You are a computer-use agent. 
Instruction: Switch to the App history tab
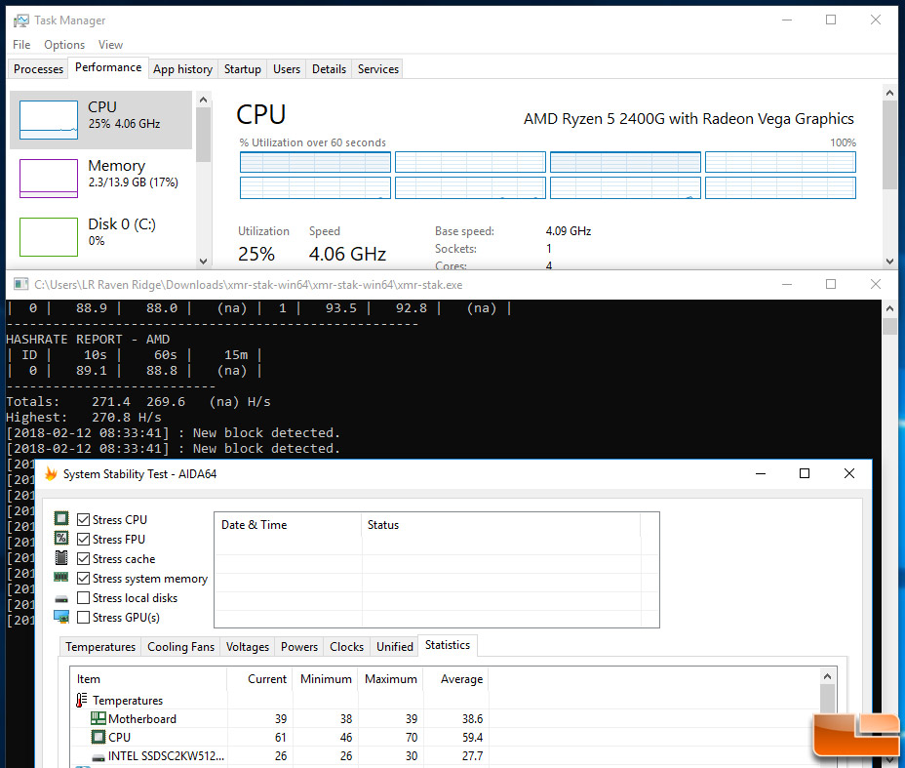(182, 68)
